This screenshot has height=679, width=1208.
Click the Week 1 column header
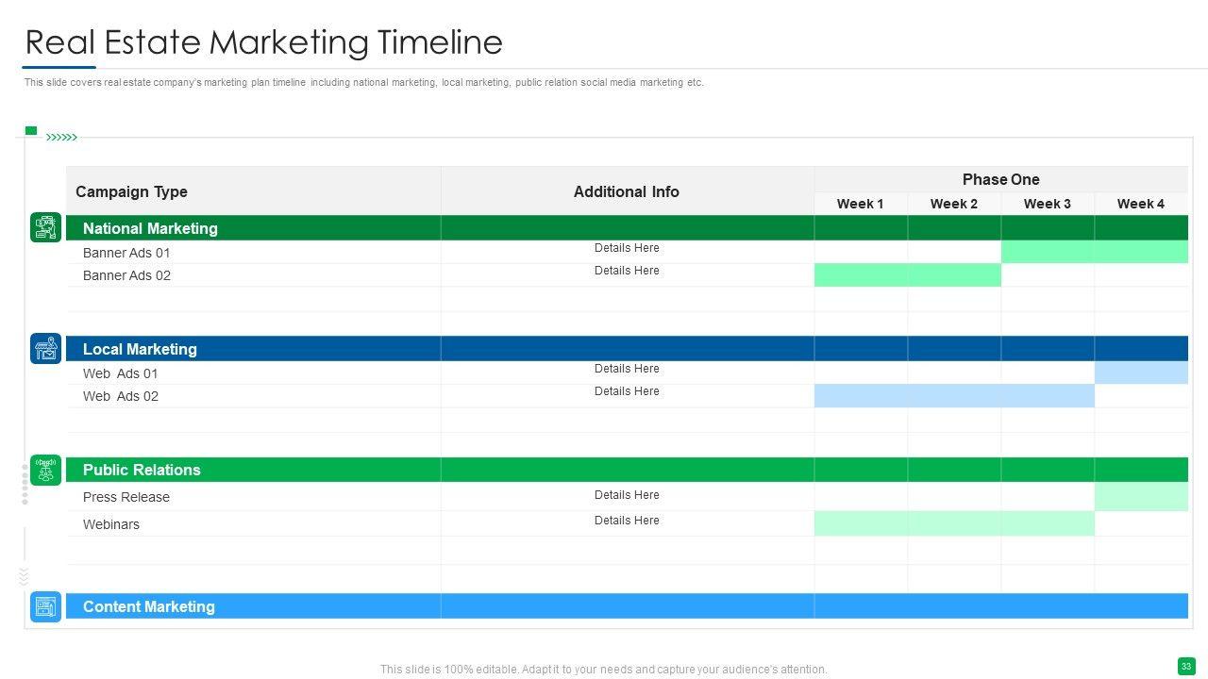[860, 204]
